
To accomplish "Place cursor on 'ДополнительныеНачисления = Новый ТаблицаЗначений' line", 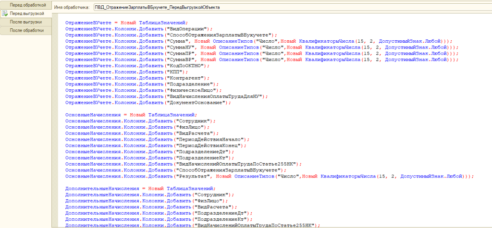I will click(x=140, y=189).
